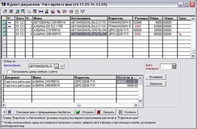The image size is (197, 129).
Task: Click lower table horizontal scroll right arrow
Action: tap(136, 105)
